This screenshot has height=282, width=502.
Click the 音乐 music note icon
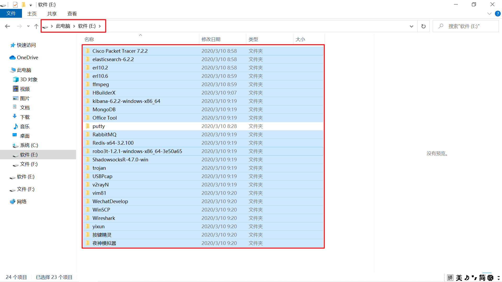point(16,126)
